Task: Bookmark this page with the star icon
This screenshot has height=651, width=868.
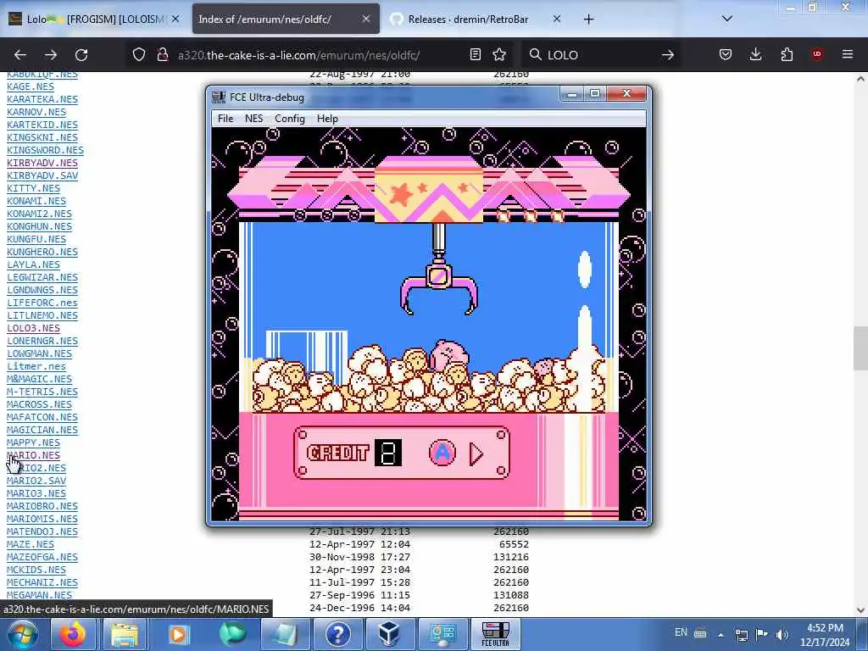Action: pos(499,54)
